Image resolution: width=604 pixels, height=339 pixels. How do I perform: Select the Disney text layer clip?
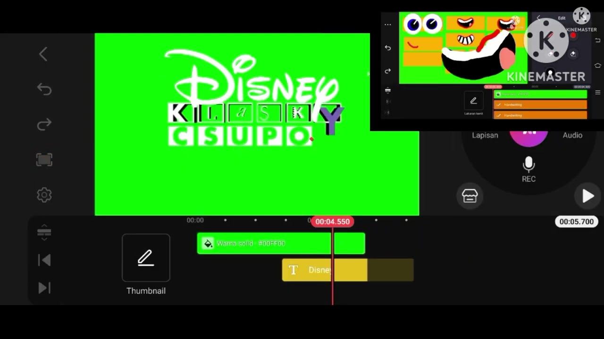348,270
